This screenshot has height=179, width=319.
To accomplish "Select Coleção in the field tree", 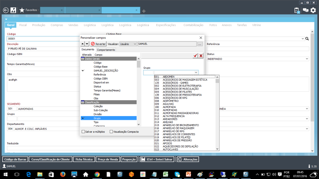I will pyautogui.click(x=98, y=106).
